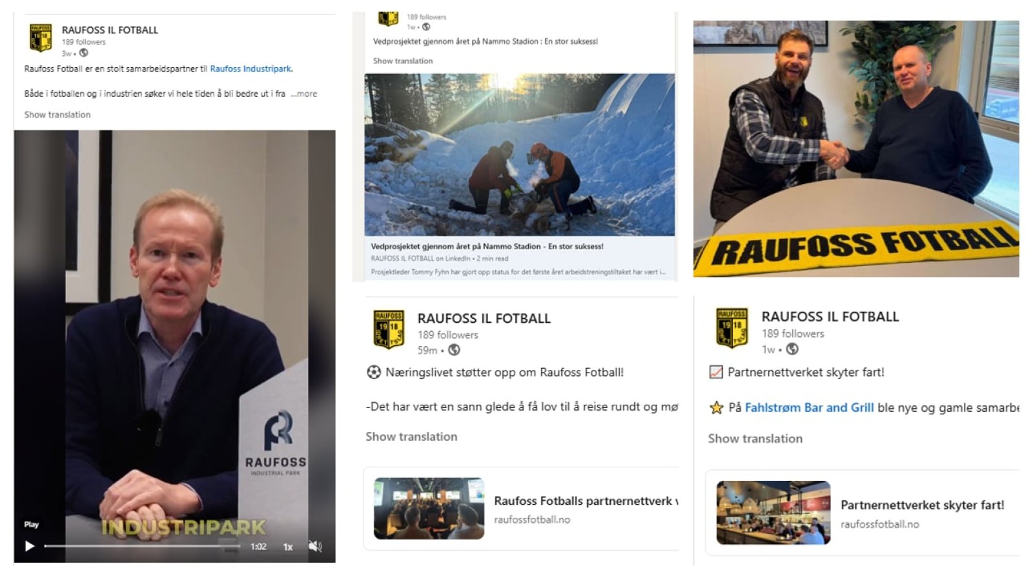Open the Vedprosjektet snow article image
Screen dimensions: 1033x581
[x=520, y=155]
